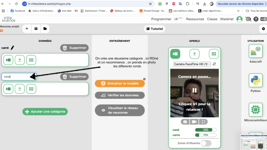
Task: Click Ajouter une catégorie button
Action: click(x=45, y=111)
